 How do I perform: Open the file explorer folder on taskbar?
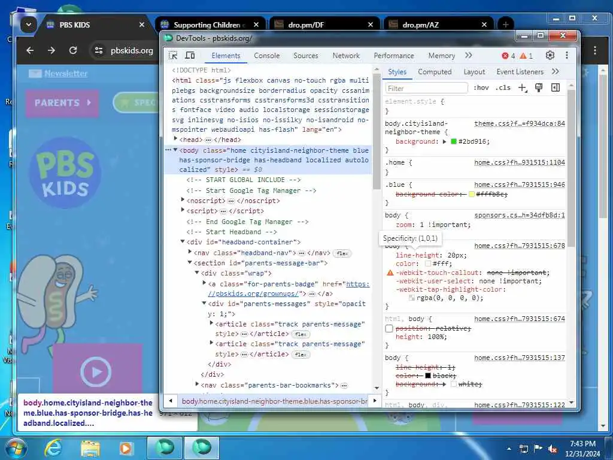(x=90, y=448)
